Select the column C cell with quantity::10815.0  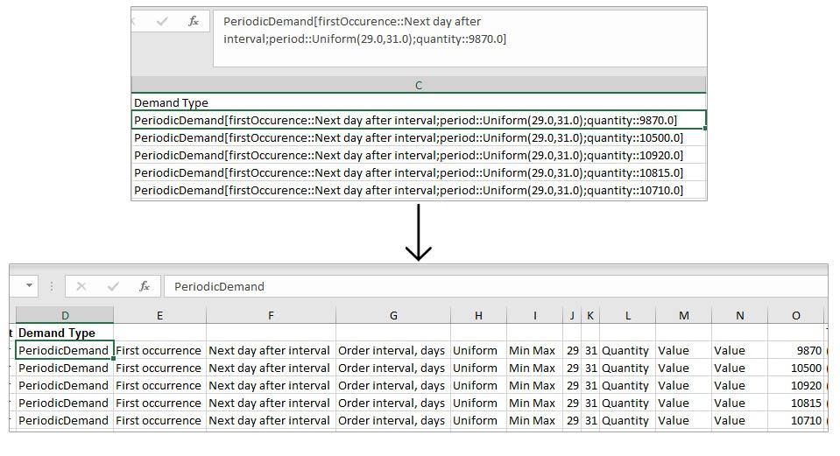point(419,173)
